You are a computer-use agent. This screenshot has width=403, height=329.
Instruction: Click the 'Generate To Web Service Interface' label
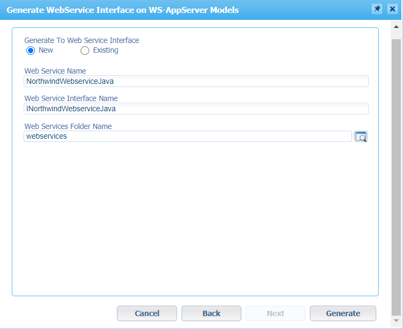82,40
